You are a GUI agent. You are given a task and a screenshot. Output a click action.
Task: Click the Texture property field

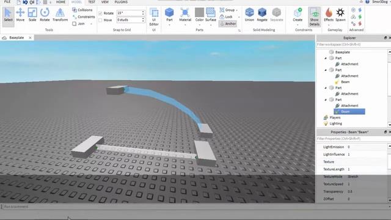coord(367,161)
